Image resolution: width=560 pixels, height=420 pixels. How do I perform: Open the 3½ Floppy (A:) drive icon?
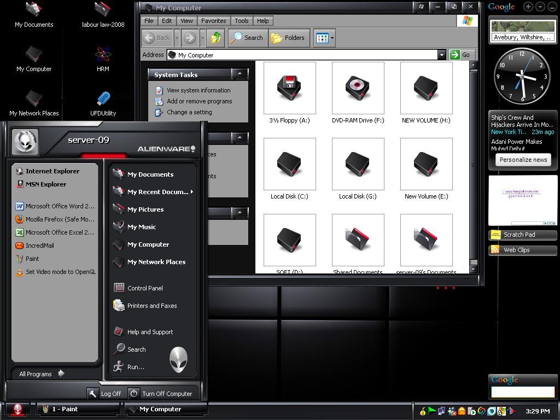click(289, 88)
